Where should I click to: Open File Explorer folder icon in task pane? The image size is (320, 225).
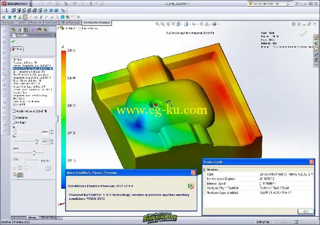click(x=316, y=49)
